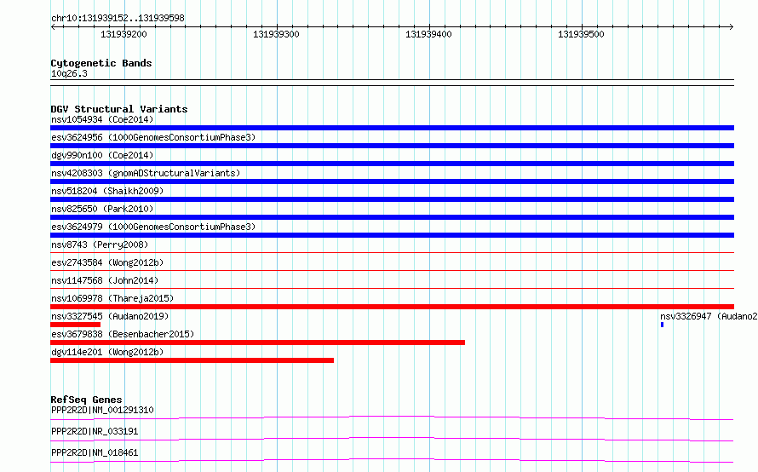Open variant nsv3327545 (Audano2019) label

tap(110, 316)
